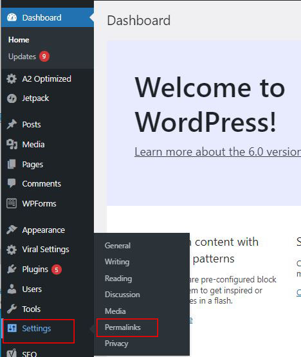Open the Comments menu
This screenshot has height=357, width=301.
[x=41, y=184]
